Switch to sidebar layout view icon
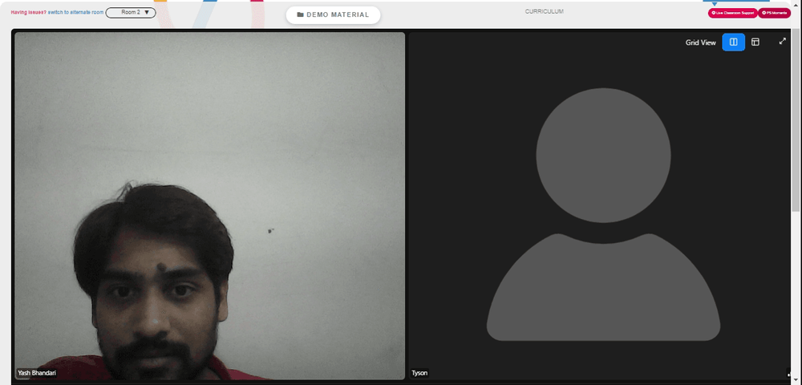 tap(755, 42)
